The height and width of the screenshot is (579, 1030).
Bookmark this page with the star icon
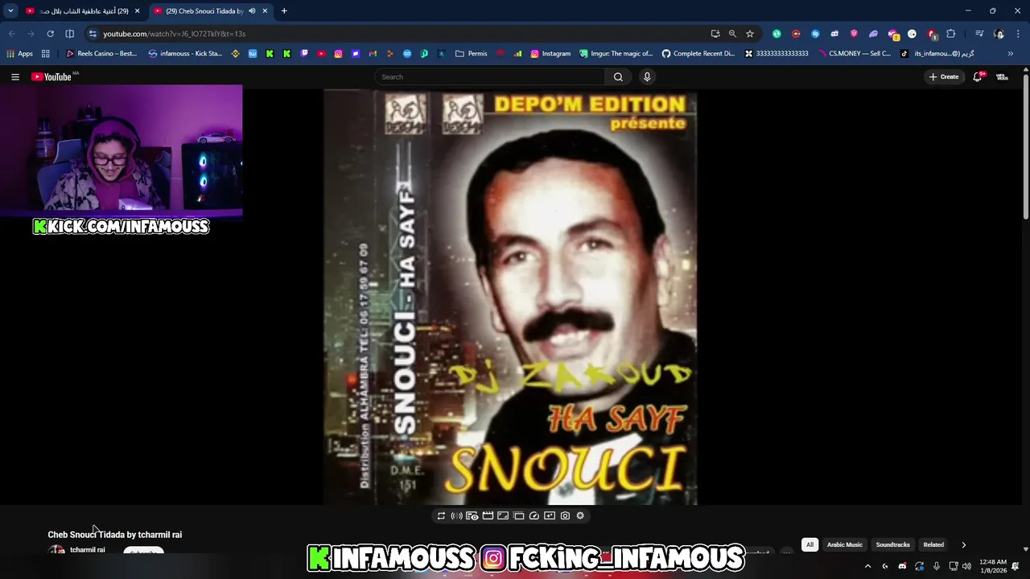coord(750,34)
